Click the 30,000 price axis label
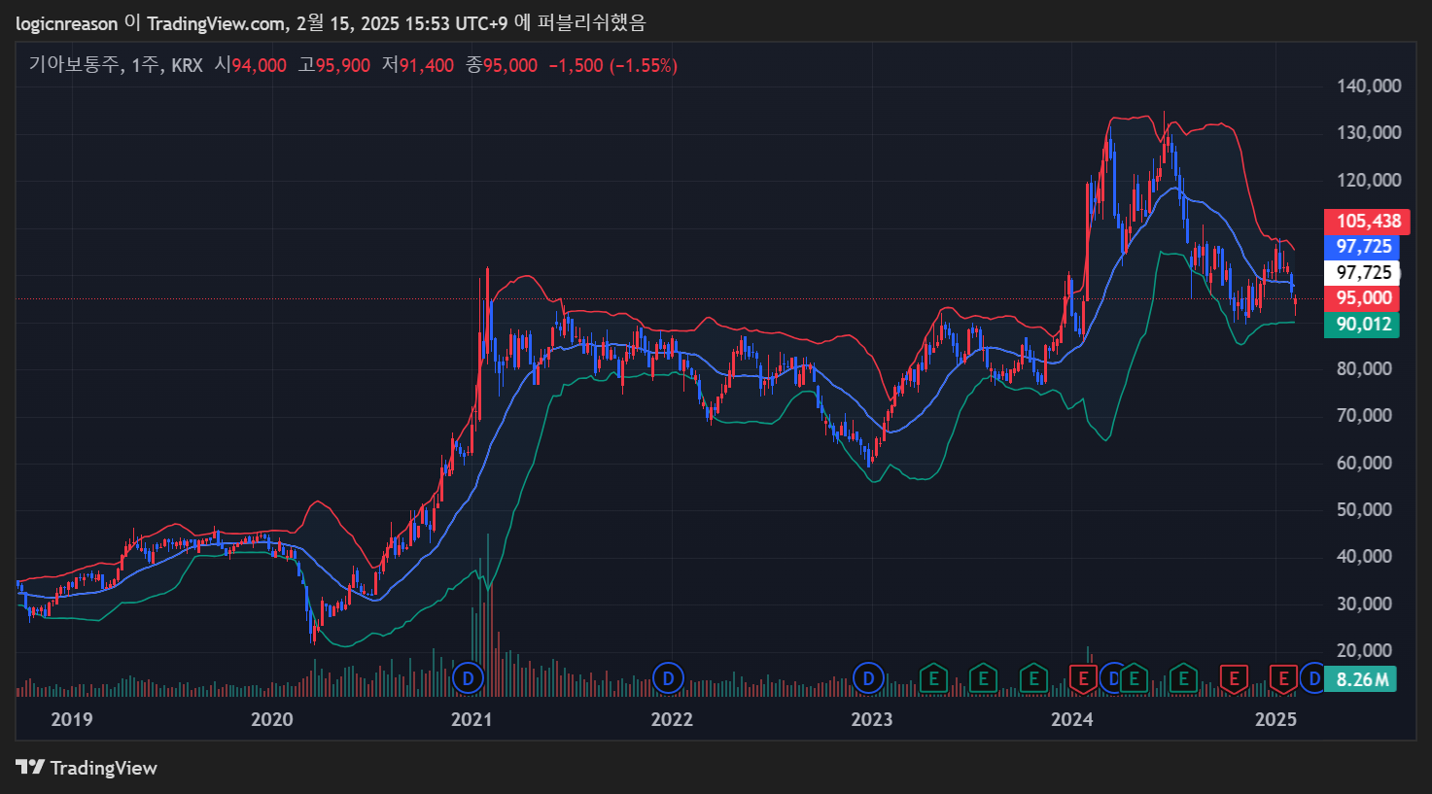The image size is (1432, 794). pos(1364,604)
